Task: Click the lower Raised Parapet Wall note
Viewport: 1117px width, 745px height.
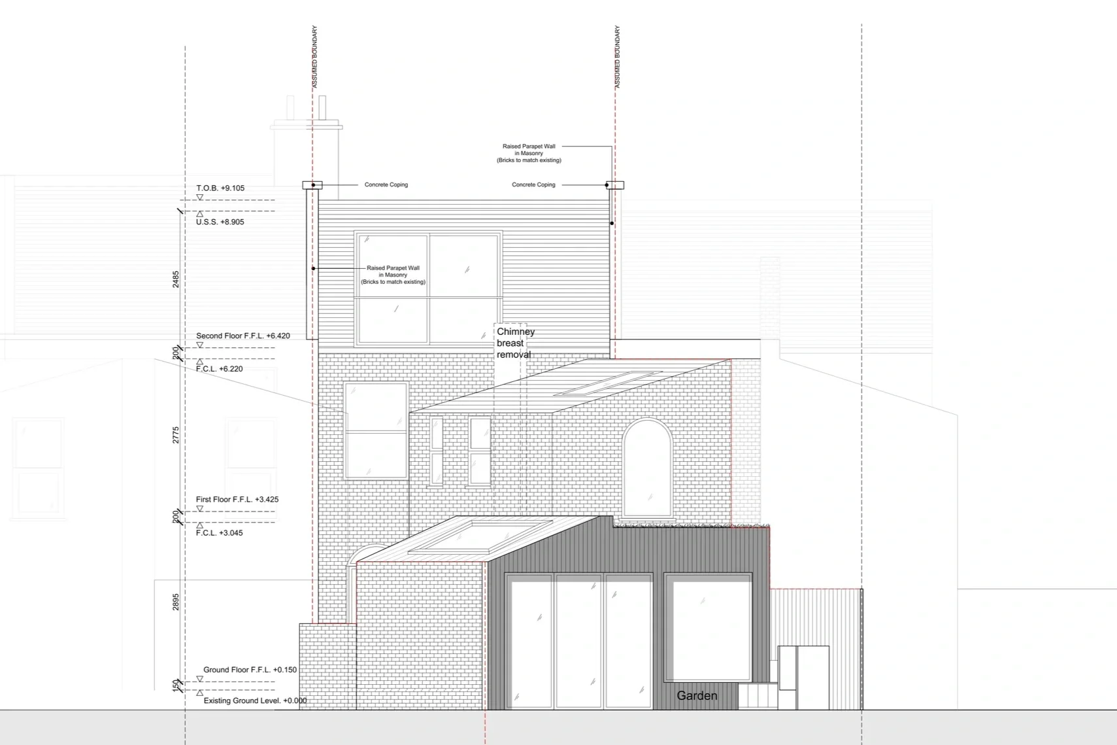Action: tap(393, 275)
